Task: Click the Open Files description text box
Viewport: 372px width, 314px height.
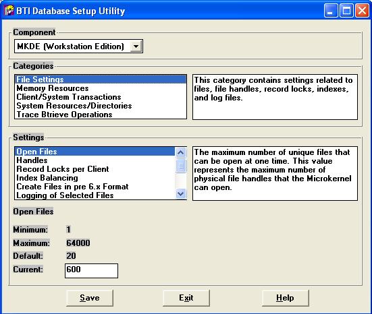Action: point(275,173)
